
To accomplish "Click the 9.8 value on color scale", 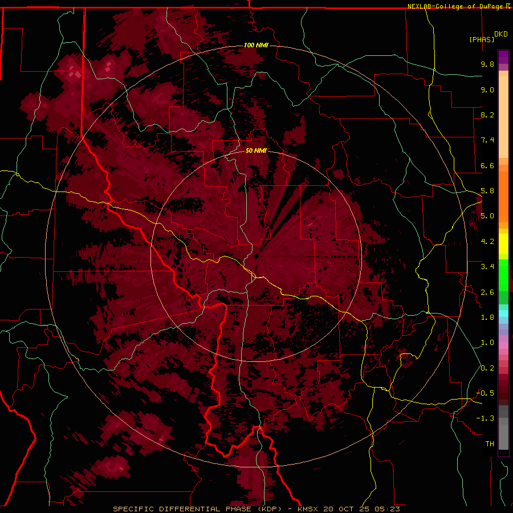I will coord(487,64).
